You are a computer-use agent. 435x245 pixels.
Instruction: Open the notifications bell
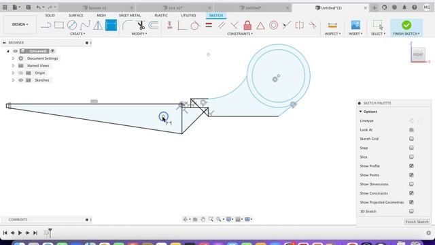[x=404, y=7]
